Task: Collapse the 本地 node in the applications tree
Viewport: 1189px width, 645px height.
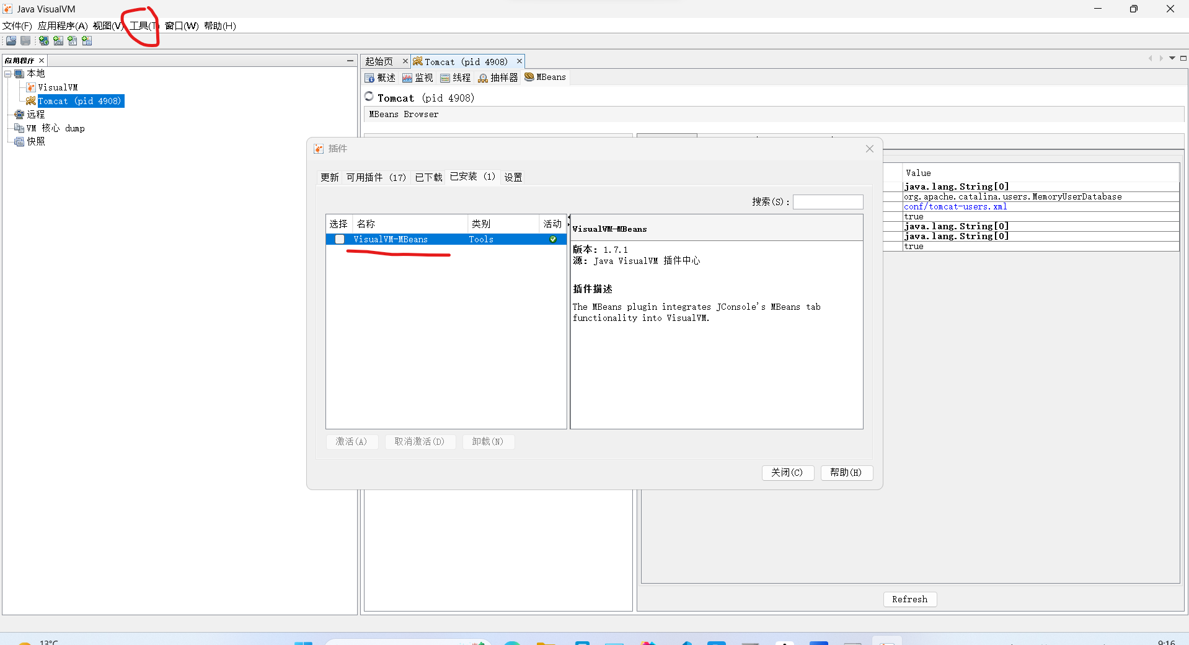Action: [8, 73]
